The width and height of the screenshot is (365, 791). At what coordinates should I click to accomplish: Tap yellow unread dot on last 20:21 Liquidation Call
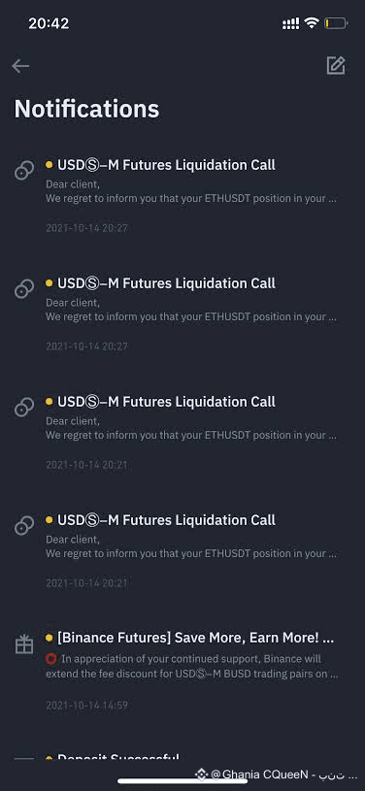(49, 519)
